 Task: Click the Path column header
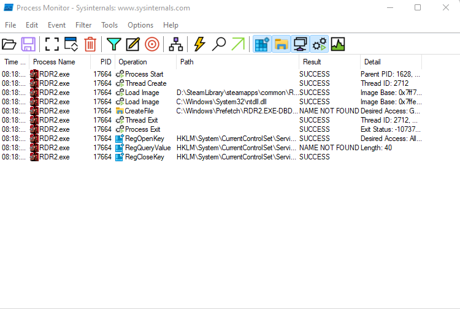[x=237, y=62]
